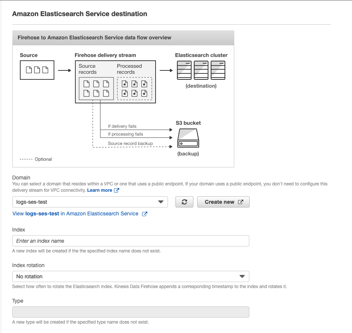This screenshot has width=352, height=333.
Task: Click the 'Firehose delivery stream' heading in the diagram
Action: point(105,55)
